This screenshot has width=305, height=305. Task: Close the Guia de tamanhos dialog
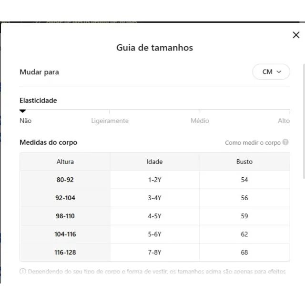(x=296, y=35)
